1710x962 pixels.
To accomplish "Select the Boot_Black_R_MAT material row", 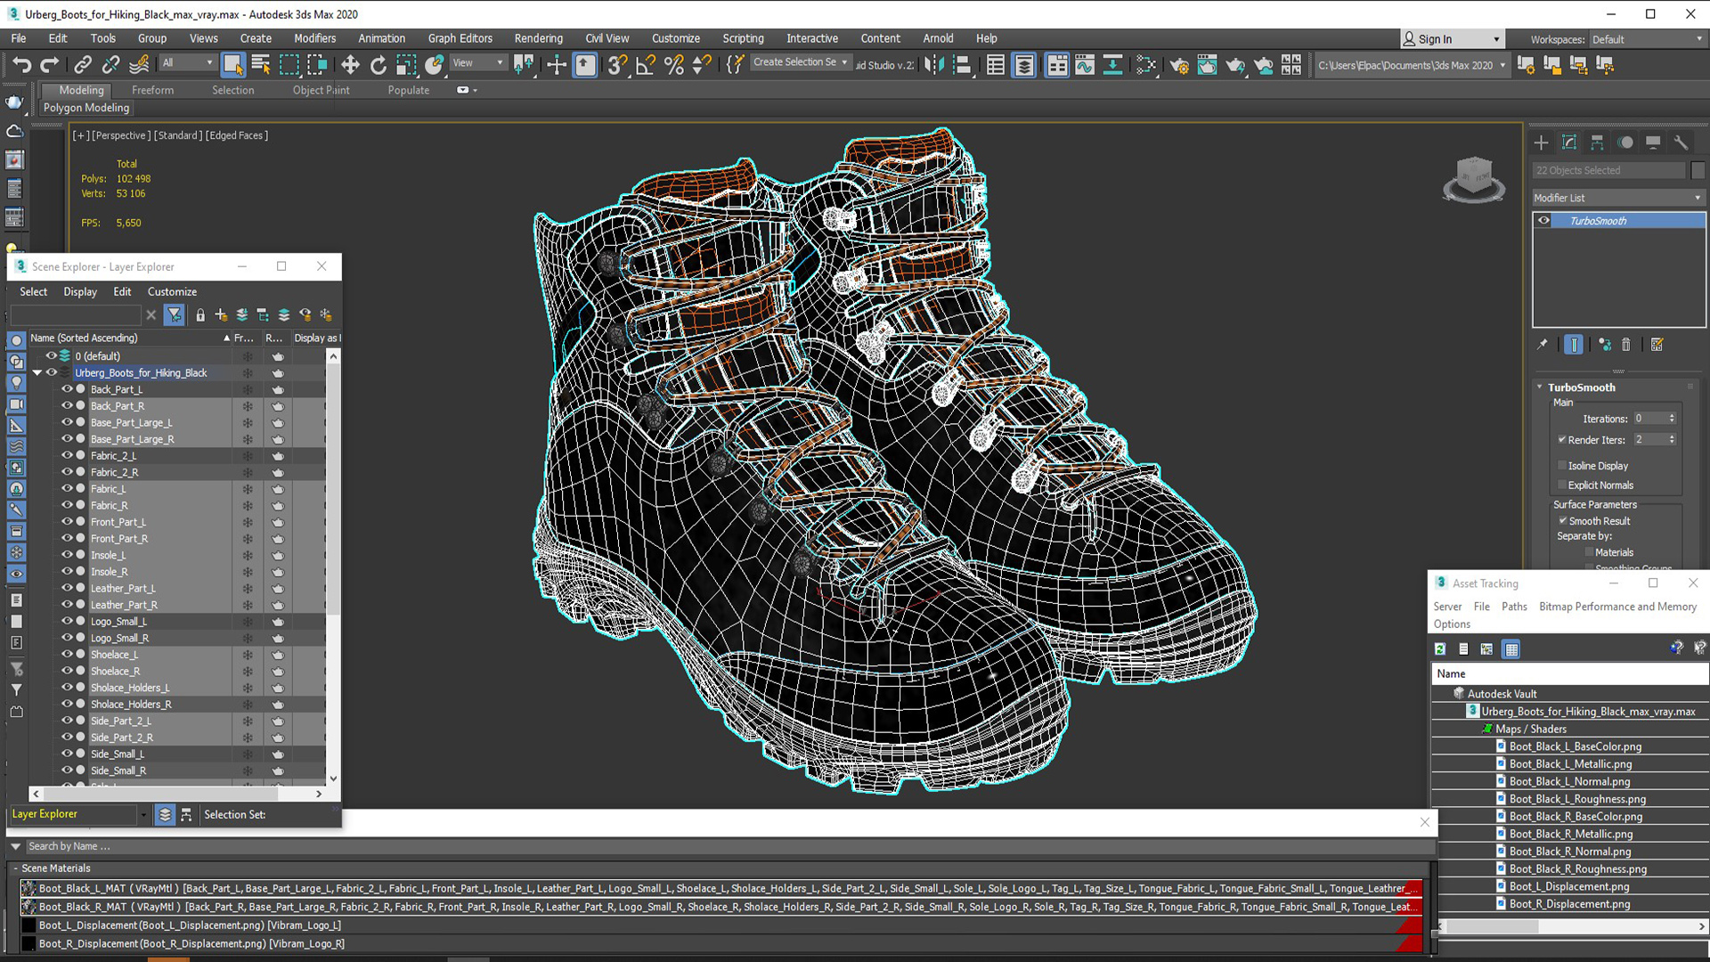I will point(720,907).
